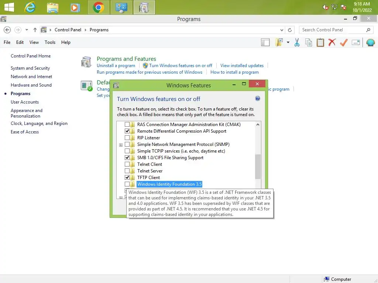Uncheck Remote Differential Compression API Support

click(127, 131)
